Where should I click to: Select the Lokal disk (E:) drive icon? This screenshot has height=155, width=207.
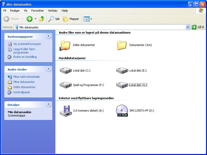click(x=122, y=71)
